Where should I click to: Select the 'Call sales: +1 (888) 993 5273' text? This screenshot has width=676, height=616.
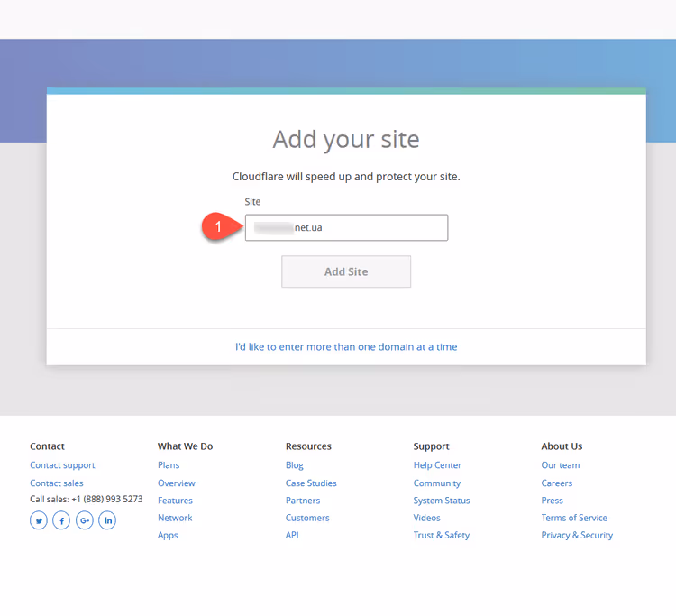coord(87,499)
